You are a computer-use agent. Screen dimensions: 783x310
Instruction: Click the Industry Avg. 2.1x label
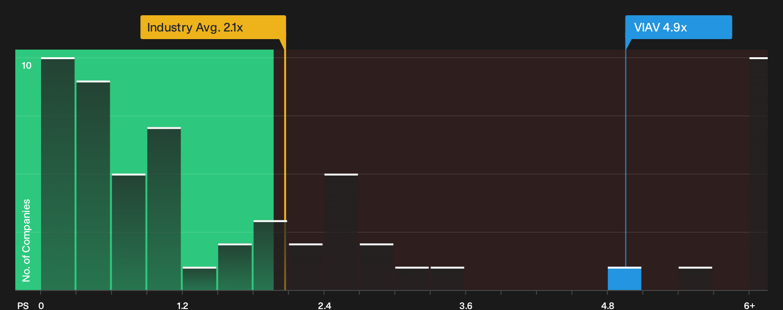[213, 27]
